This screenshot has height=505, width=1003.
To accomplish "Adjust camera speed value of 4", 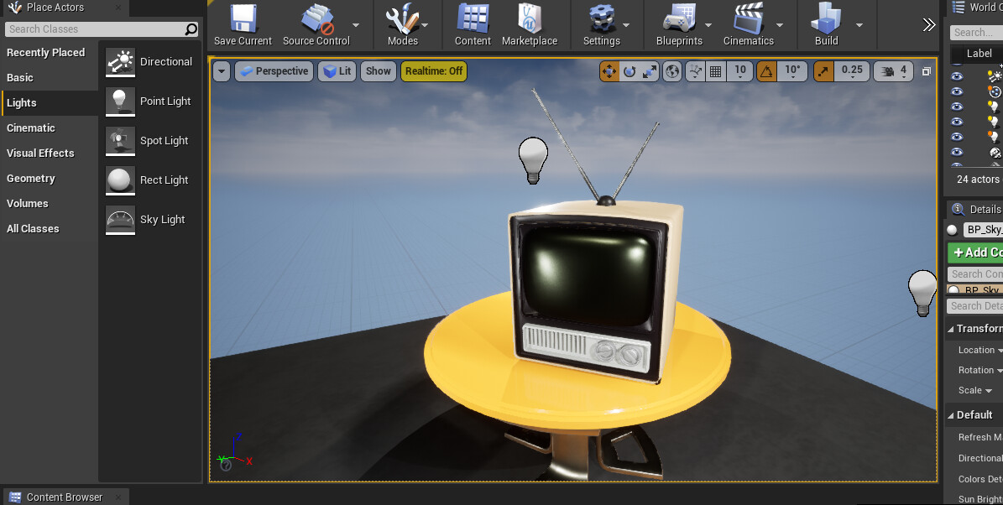I will click(904, 70).
